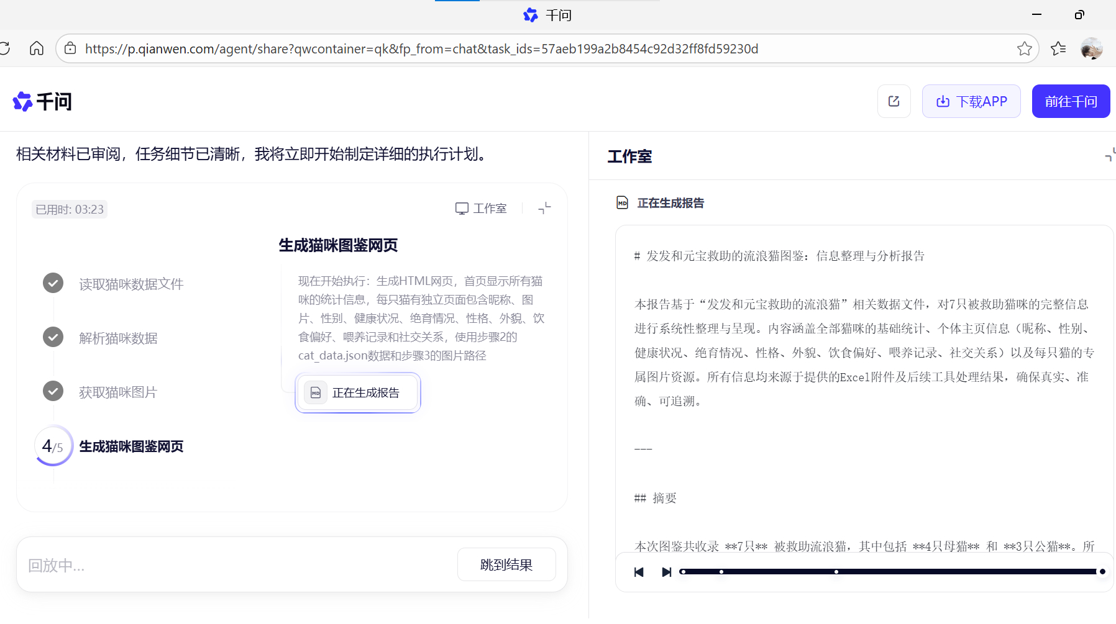
Task: Click the browser home icon
Action: (37, 48)
